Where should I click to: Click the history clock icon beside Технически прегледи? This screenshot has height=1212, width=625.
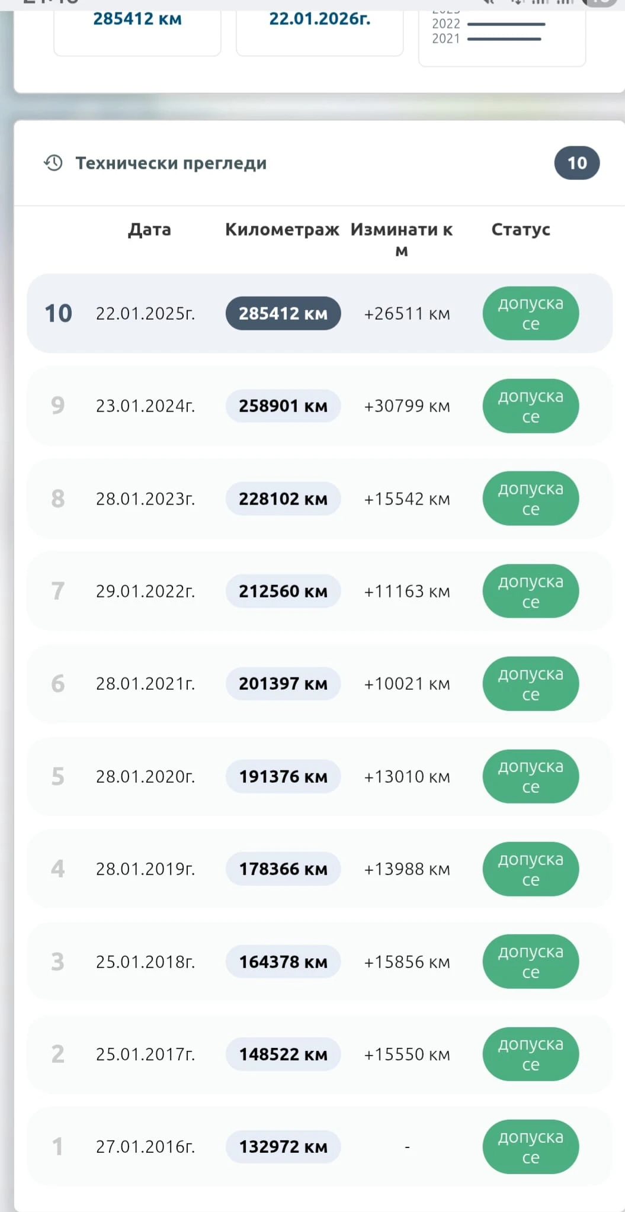click(x=53, y=163)
